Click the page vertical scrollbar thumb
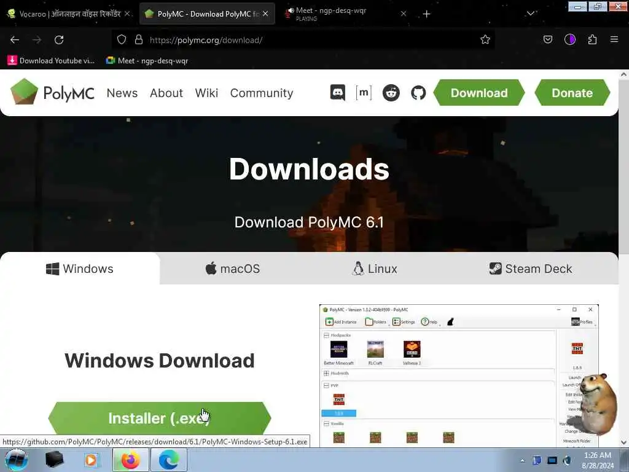629x472 pixels. pyautogui.click(x=623, y=166)
